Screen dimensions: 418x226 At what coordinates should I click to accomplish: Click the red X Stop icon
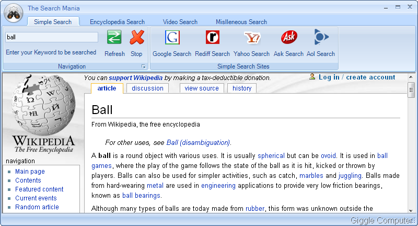(137, 37)
